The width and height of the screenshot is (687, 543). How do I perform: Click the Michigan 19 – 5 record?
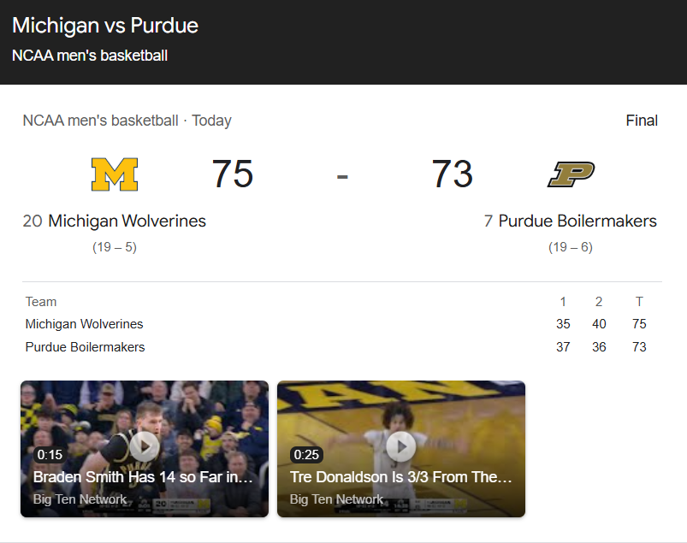click(115, 247)
